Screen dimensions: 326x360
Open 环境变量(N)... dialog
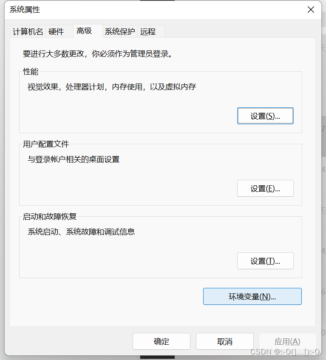point(252,296)
